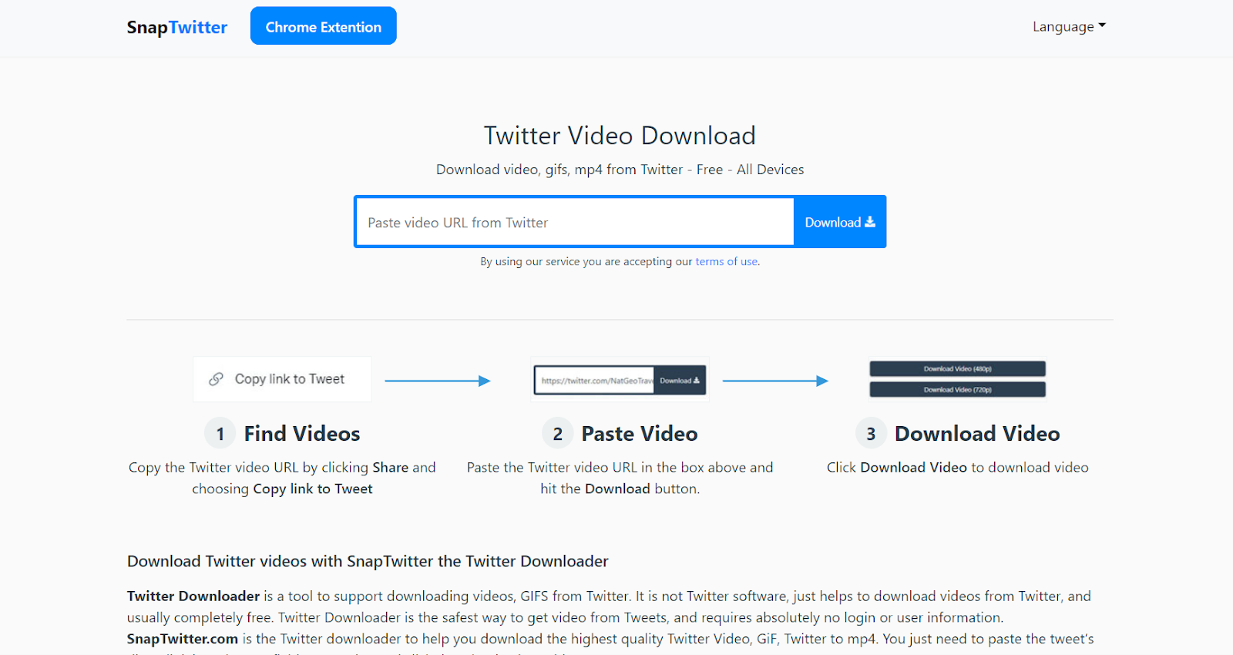Viewport: 1233px width, 655px height.
Task: Open the terms of use link
Action: pyautogui.click(x=727, y=261)
